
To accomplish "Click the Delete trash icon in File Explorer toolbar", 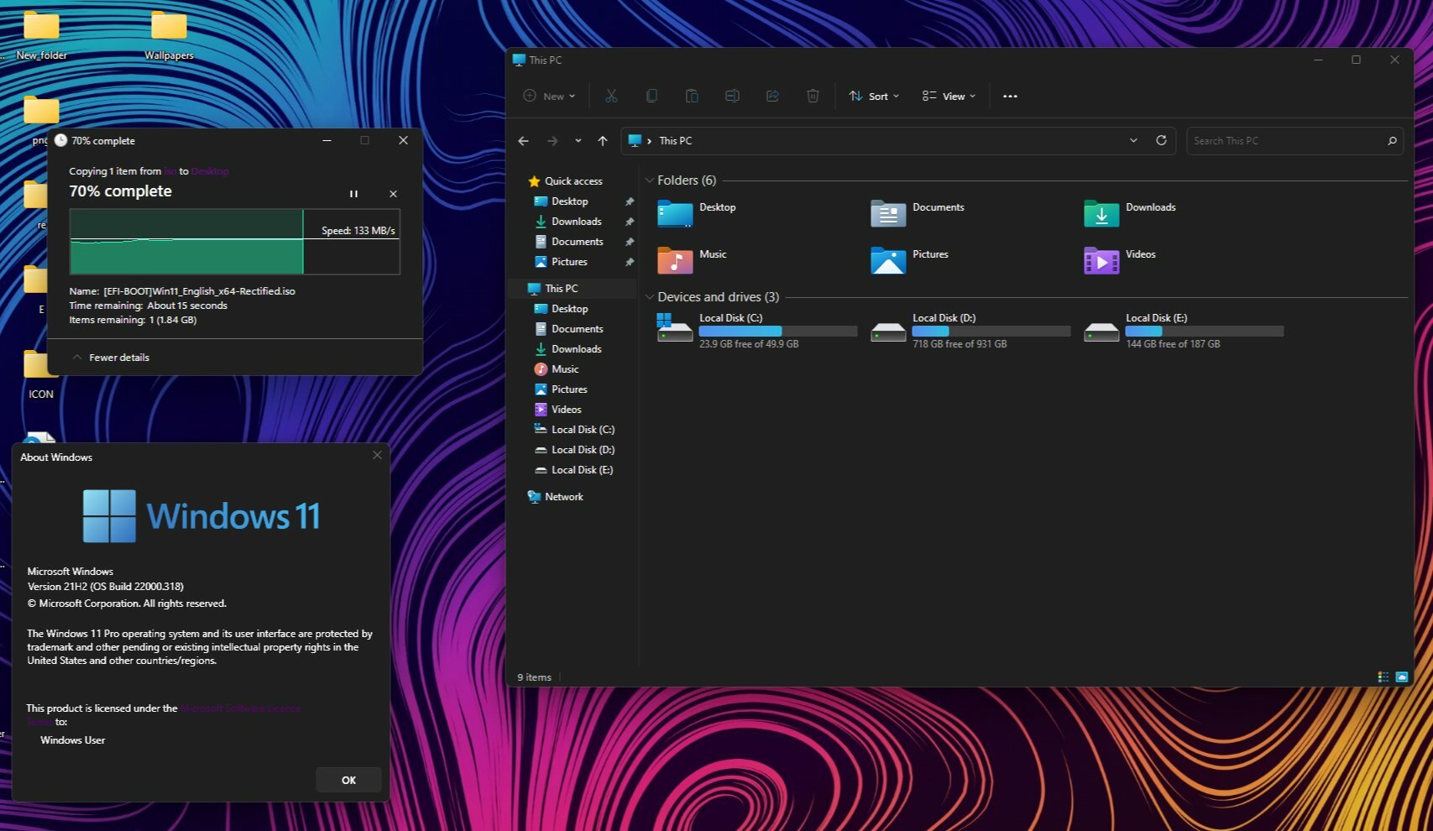I will tap(813, 97).
